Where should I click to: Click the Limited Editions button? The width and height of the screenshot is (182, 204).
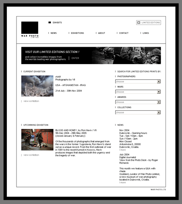pyautogui.click(x=149, y=22)
